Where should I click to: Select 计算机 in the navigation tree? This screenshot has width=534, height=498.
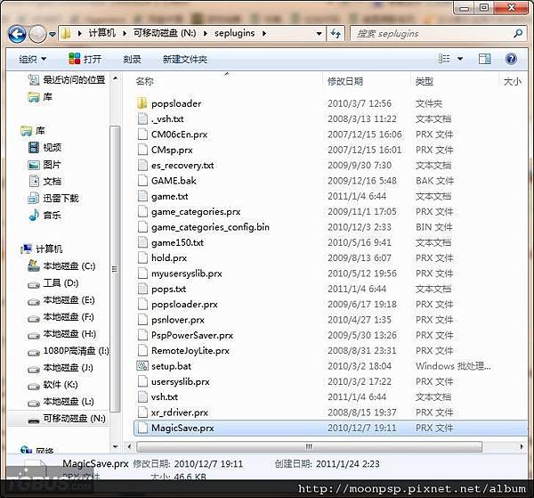tap(42, 249)
